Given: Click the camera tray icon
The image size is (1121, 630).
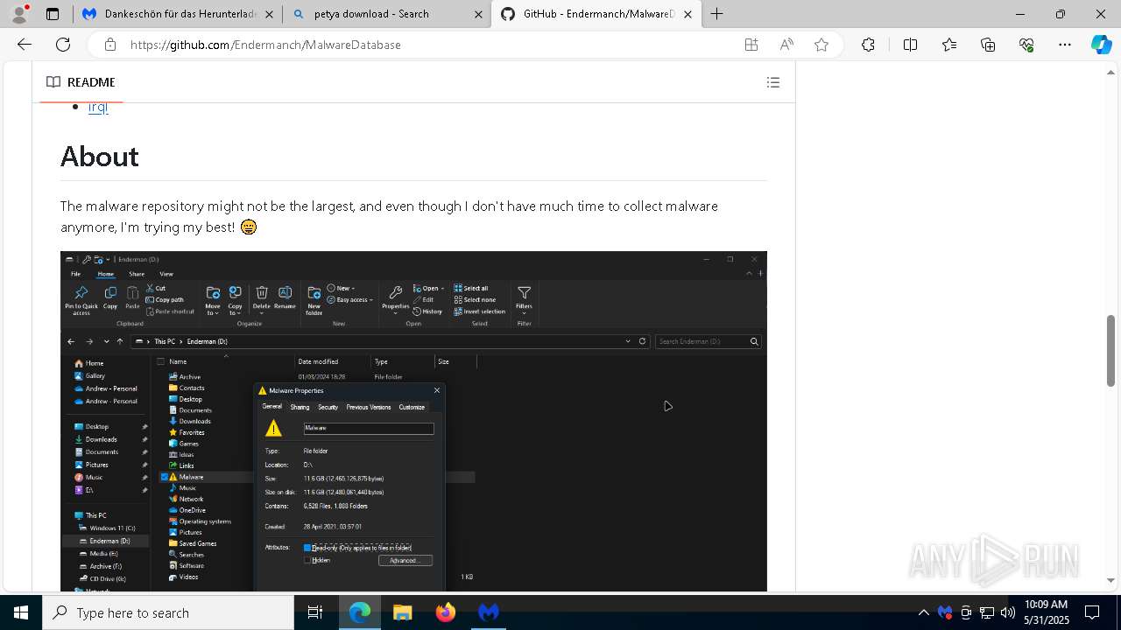Looking at the screenshot, I should pos(966,612).
